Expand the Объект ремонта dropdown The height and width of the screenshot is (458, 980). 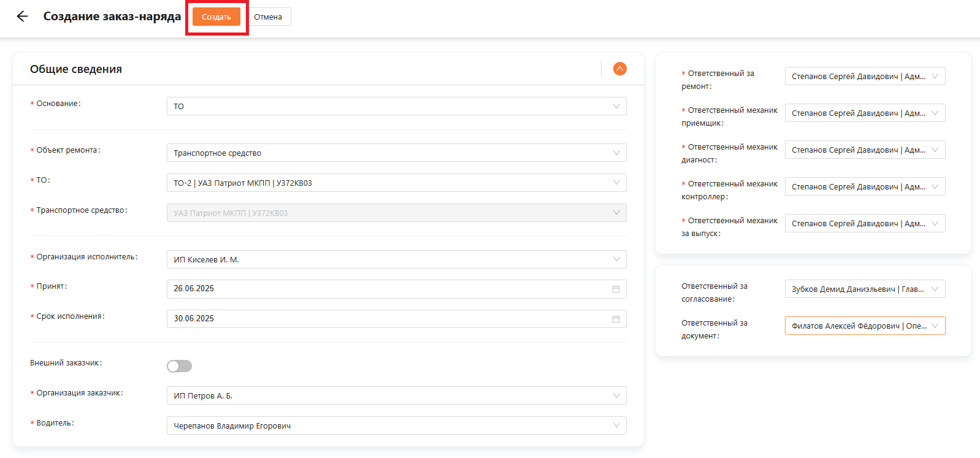(396, 153)
